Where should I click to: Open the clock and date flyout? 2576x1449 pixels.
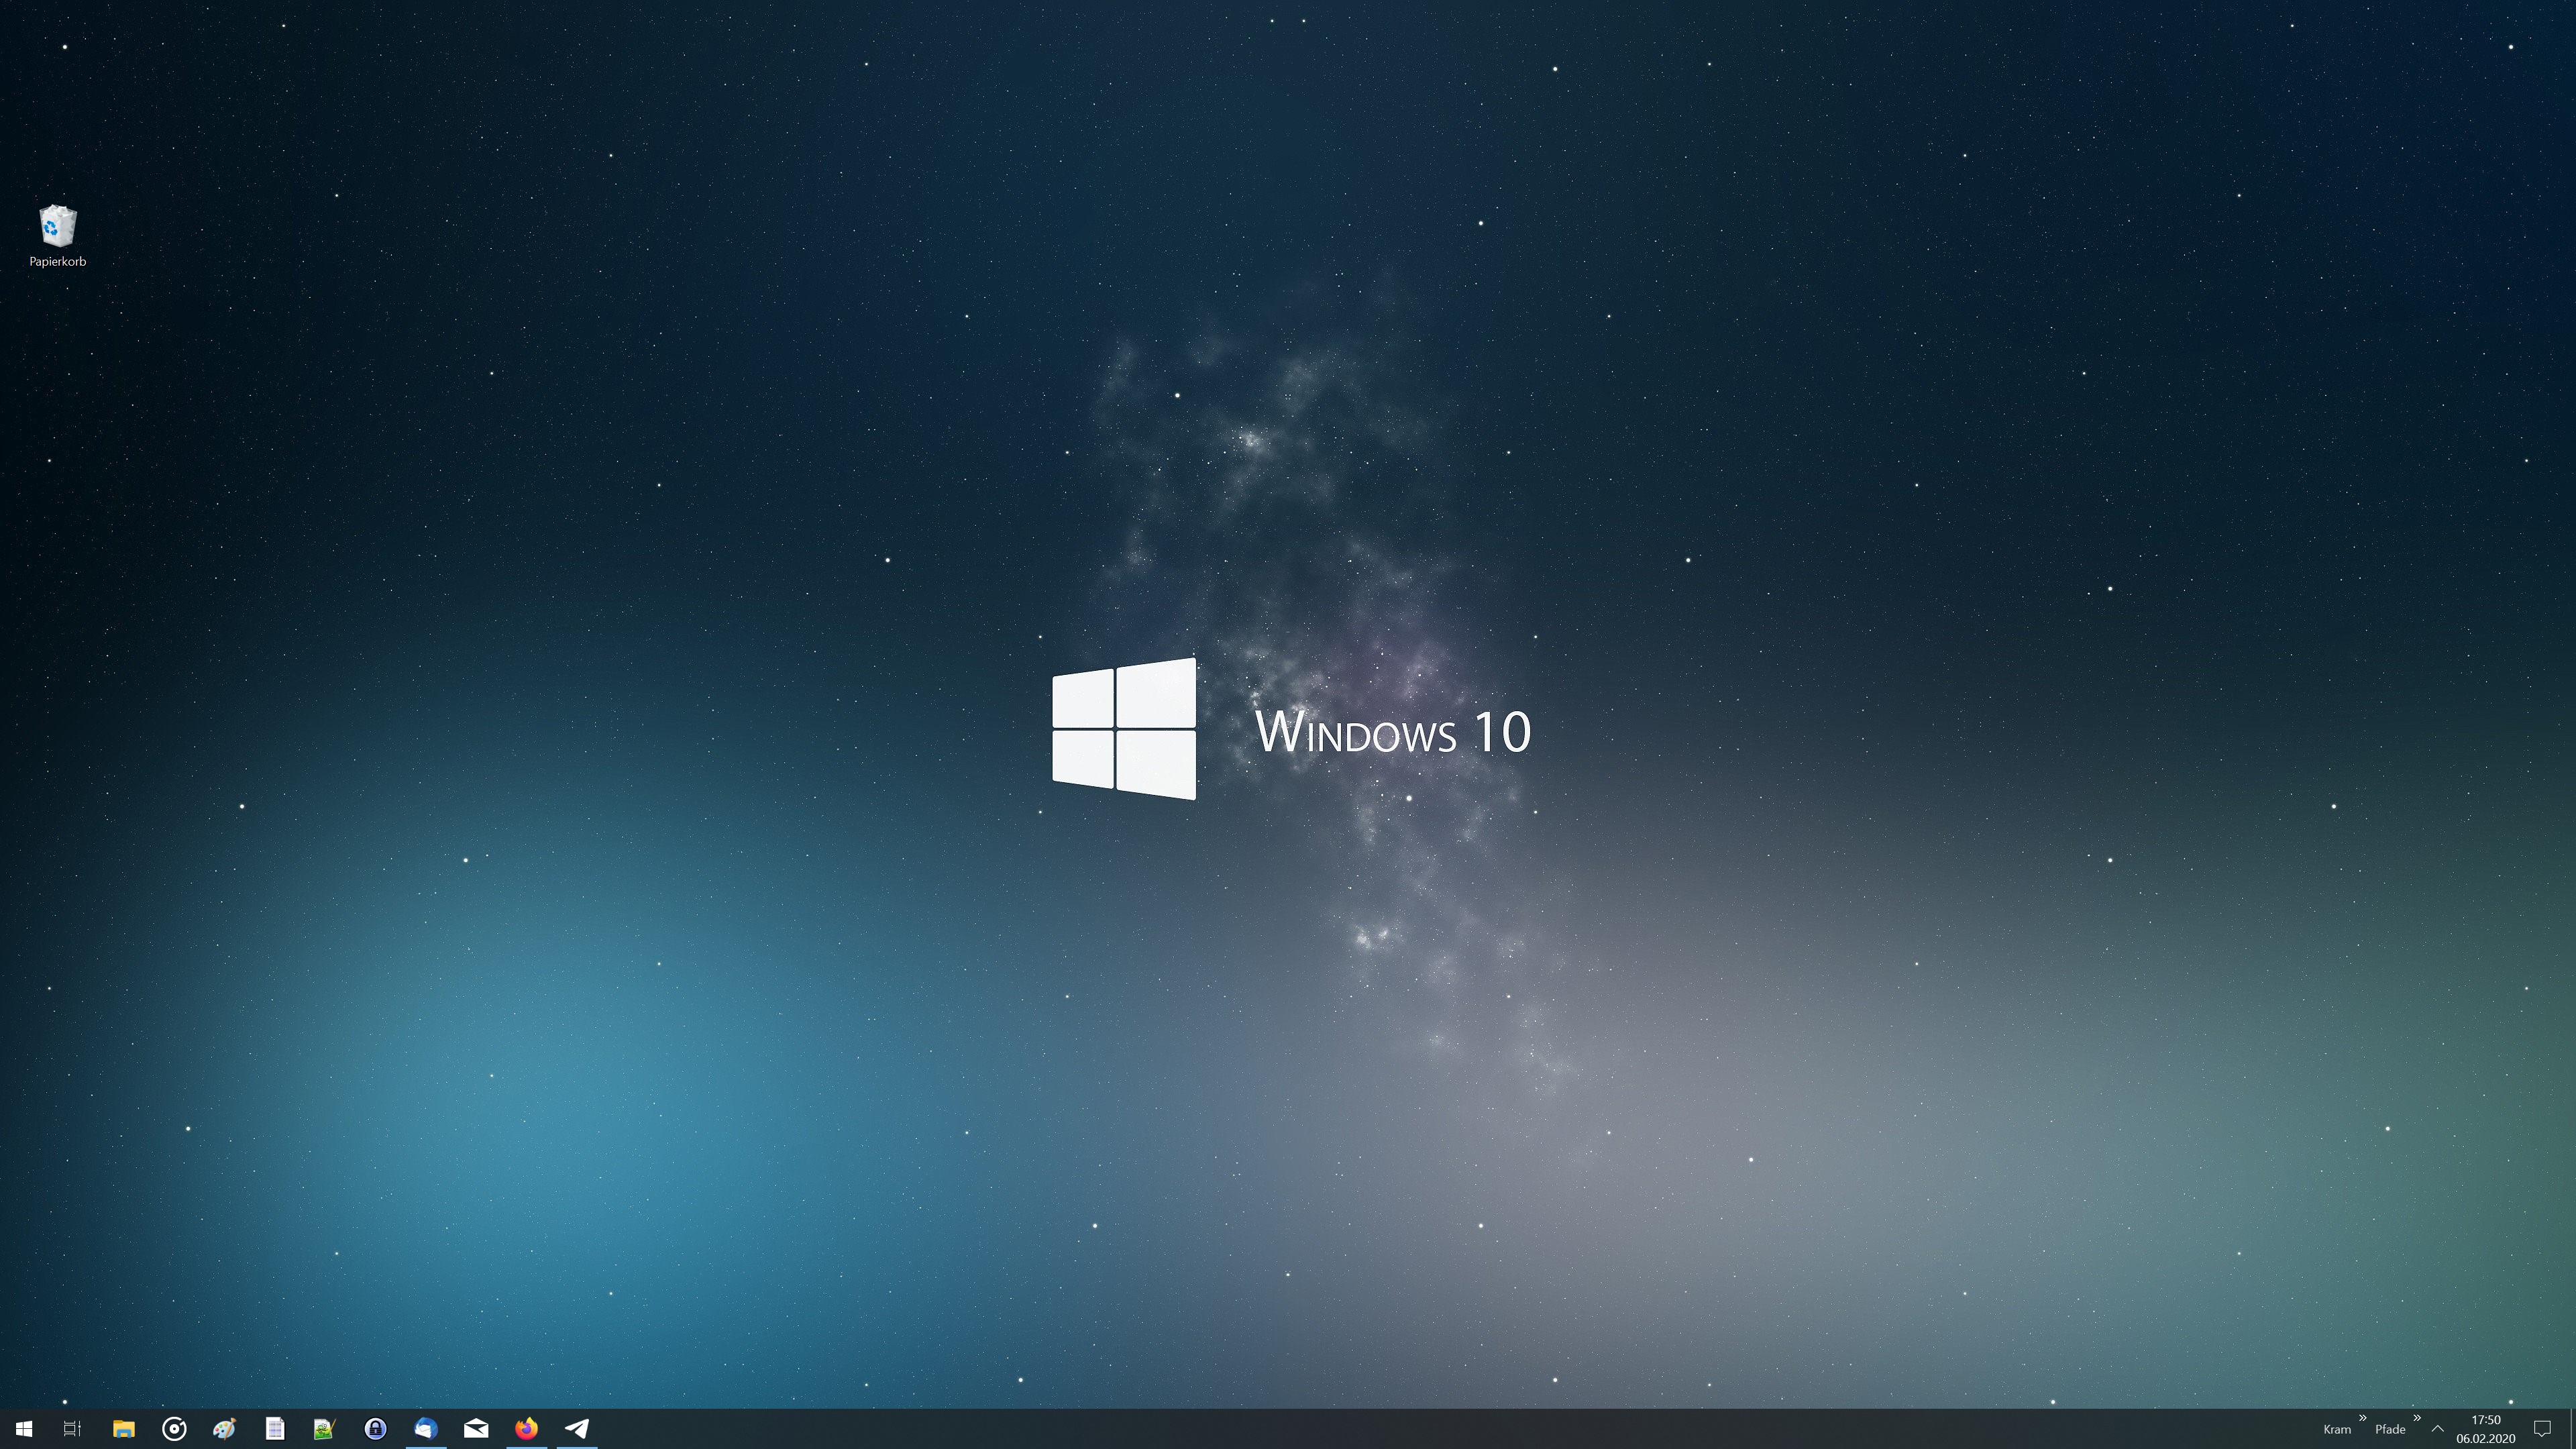pos(2485,1428)
